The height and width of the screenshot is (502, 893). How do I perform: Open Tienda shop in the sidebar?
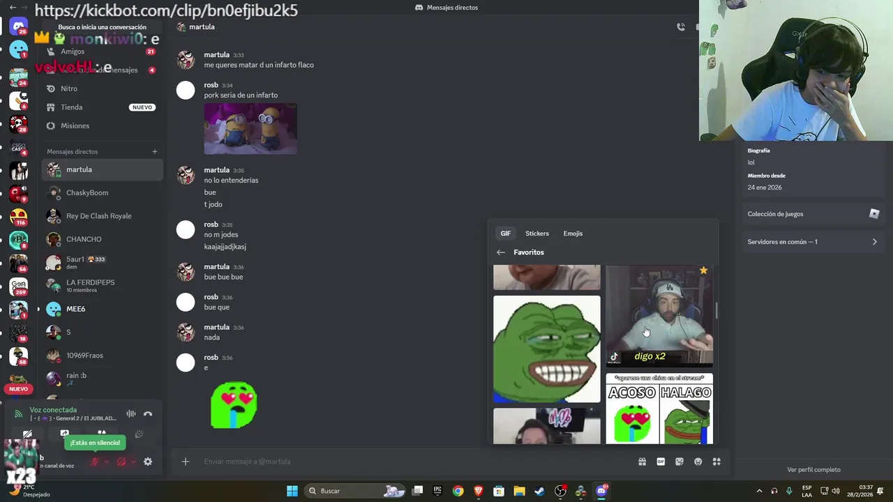click(x=102, y=107)
